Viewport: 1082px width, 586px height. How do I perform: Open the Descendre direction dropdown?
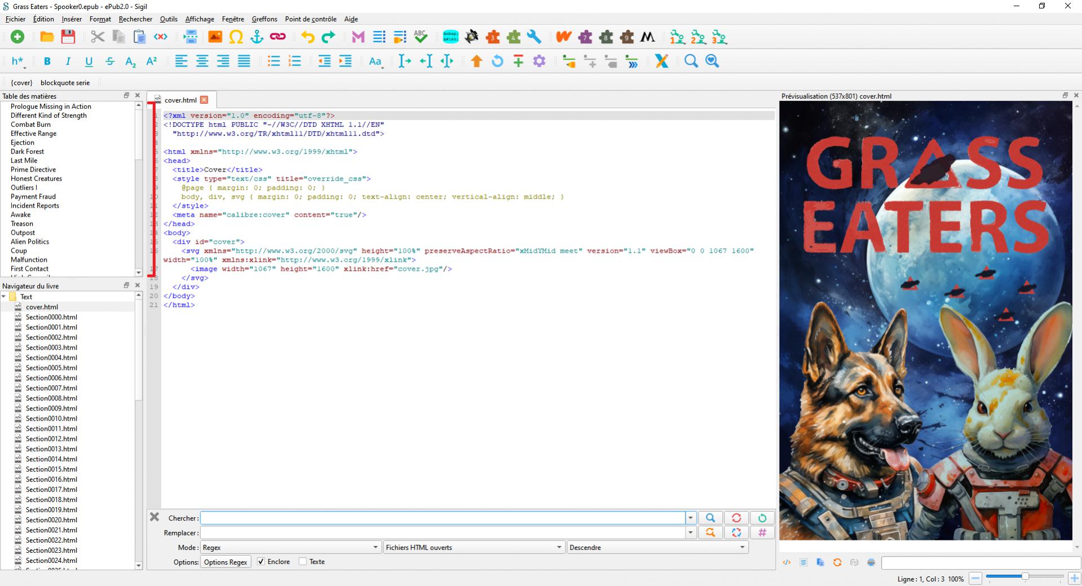[x=657, y=547]
